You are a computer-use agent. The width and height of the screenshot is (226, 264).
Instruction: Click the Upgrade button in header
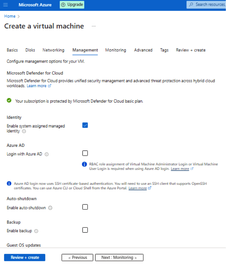pyautogui.click(x=72, y=5)
